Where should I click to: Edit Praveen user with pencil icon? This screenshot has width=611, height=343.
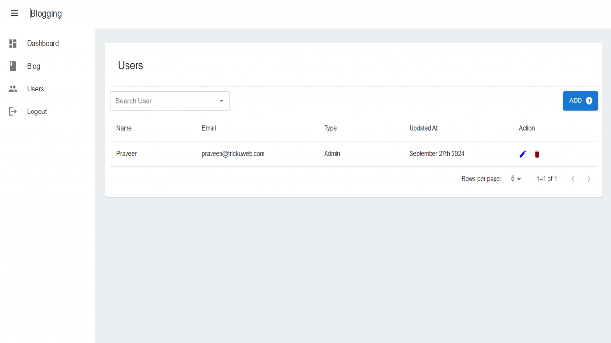tap(523, 154)
